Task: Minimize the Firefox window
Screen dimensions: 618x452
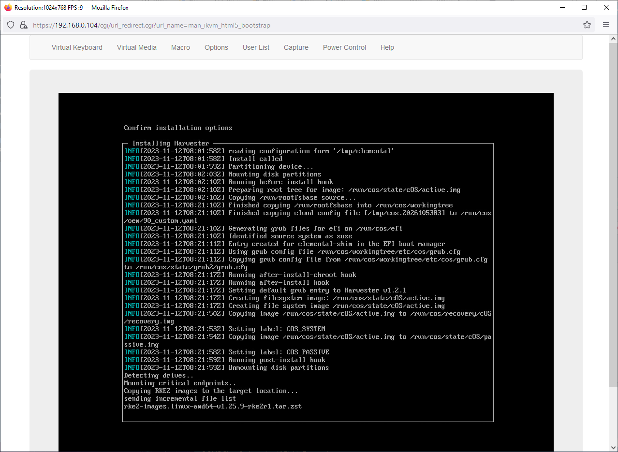Action: [562, 8]
